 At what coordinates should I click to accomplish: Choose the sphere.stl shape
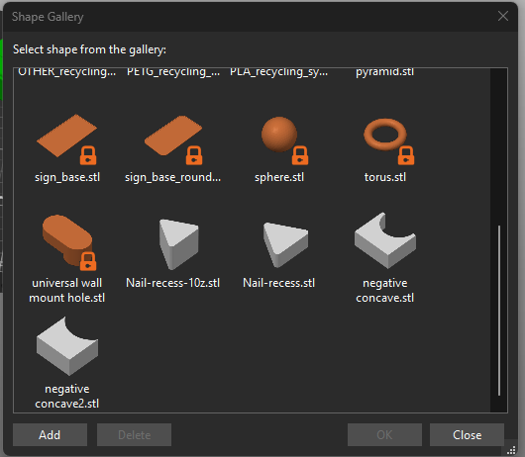[279, 135]
